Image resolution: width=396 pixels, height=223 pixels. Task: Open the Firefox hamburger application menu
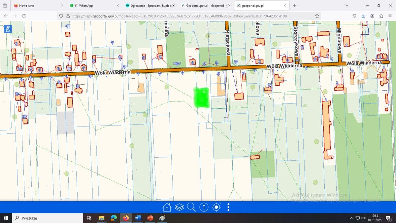click(390, 16)
